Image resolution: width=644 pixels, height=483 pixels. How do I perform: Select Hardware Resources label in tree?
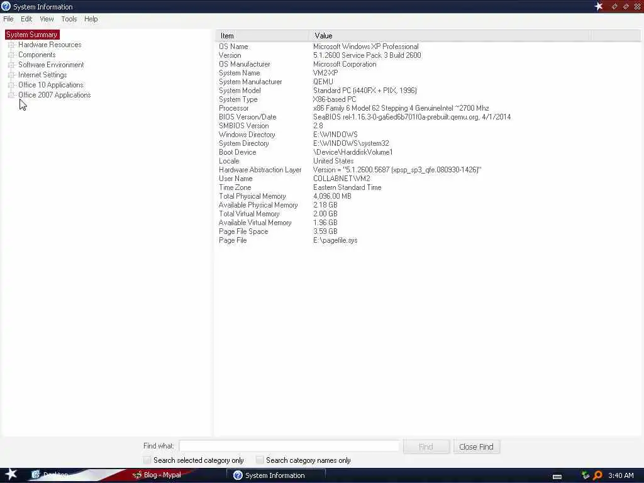point(50,45)
